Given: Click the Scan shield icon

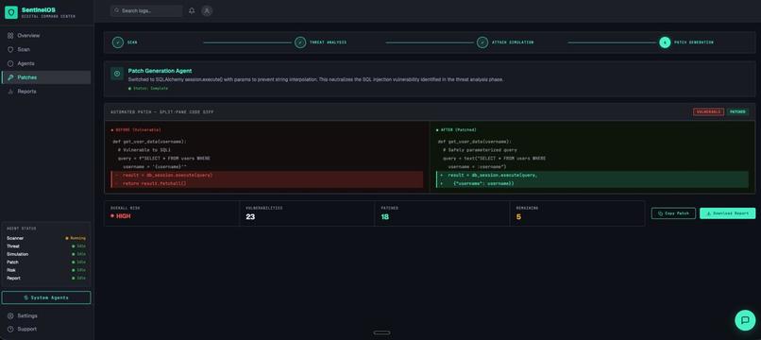Looking at the screenshot, I should click(10, 49).
